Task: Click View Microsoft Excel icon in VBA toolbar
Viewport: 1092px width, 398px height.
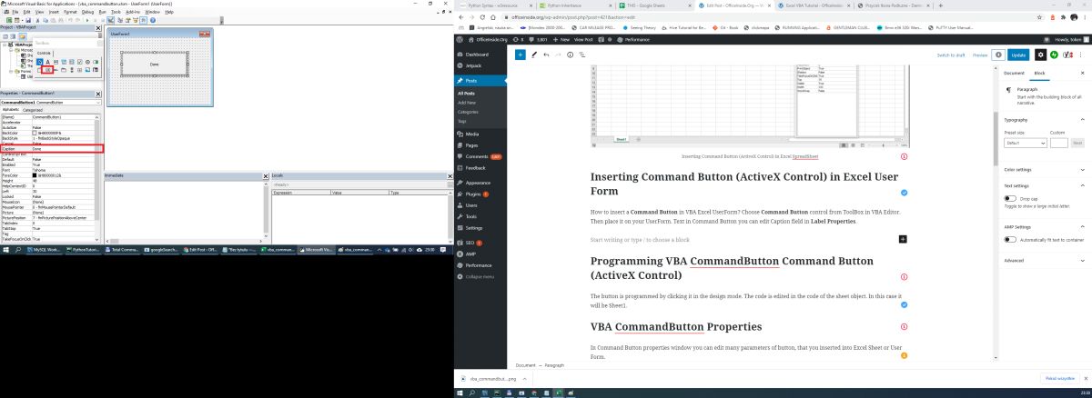Action: tap(9, 20)
